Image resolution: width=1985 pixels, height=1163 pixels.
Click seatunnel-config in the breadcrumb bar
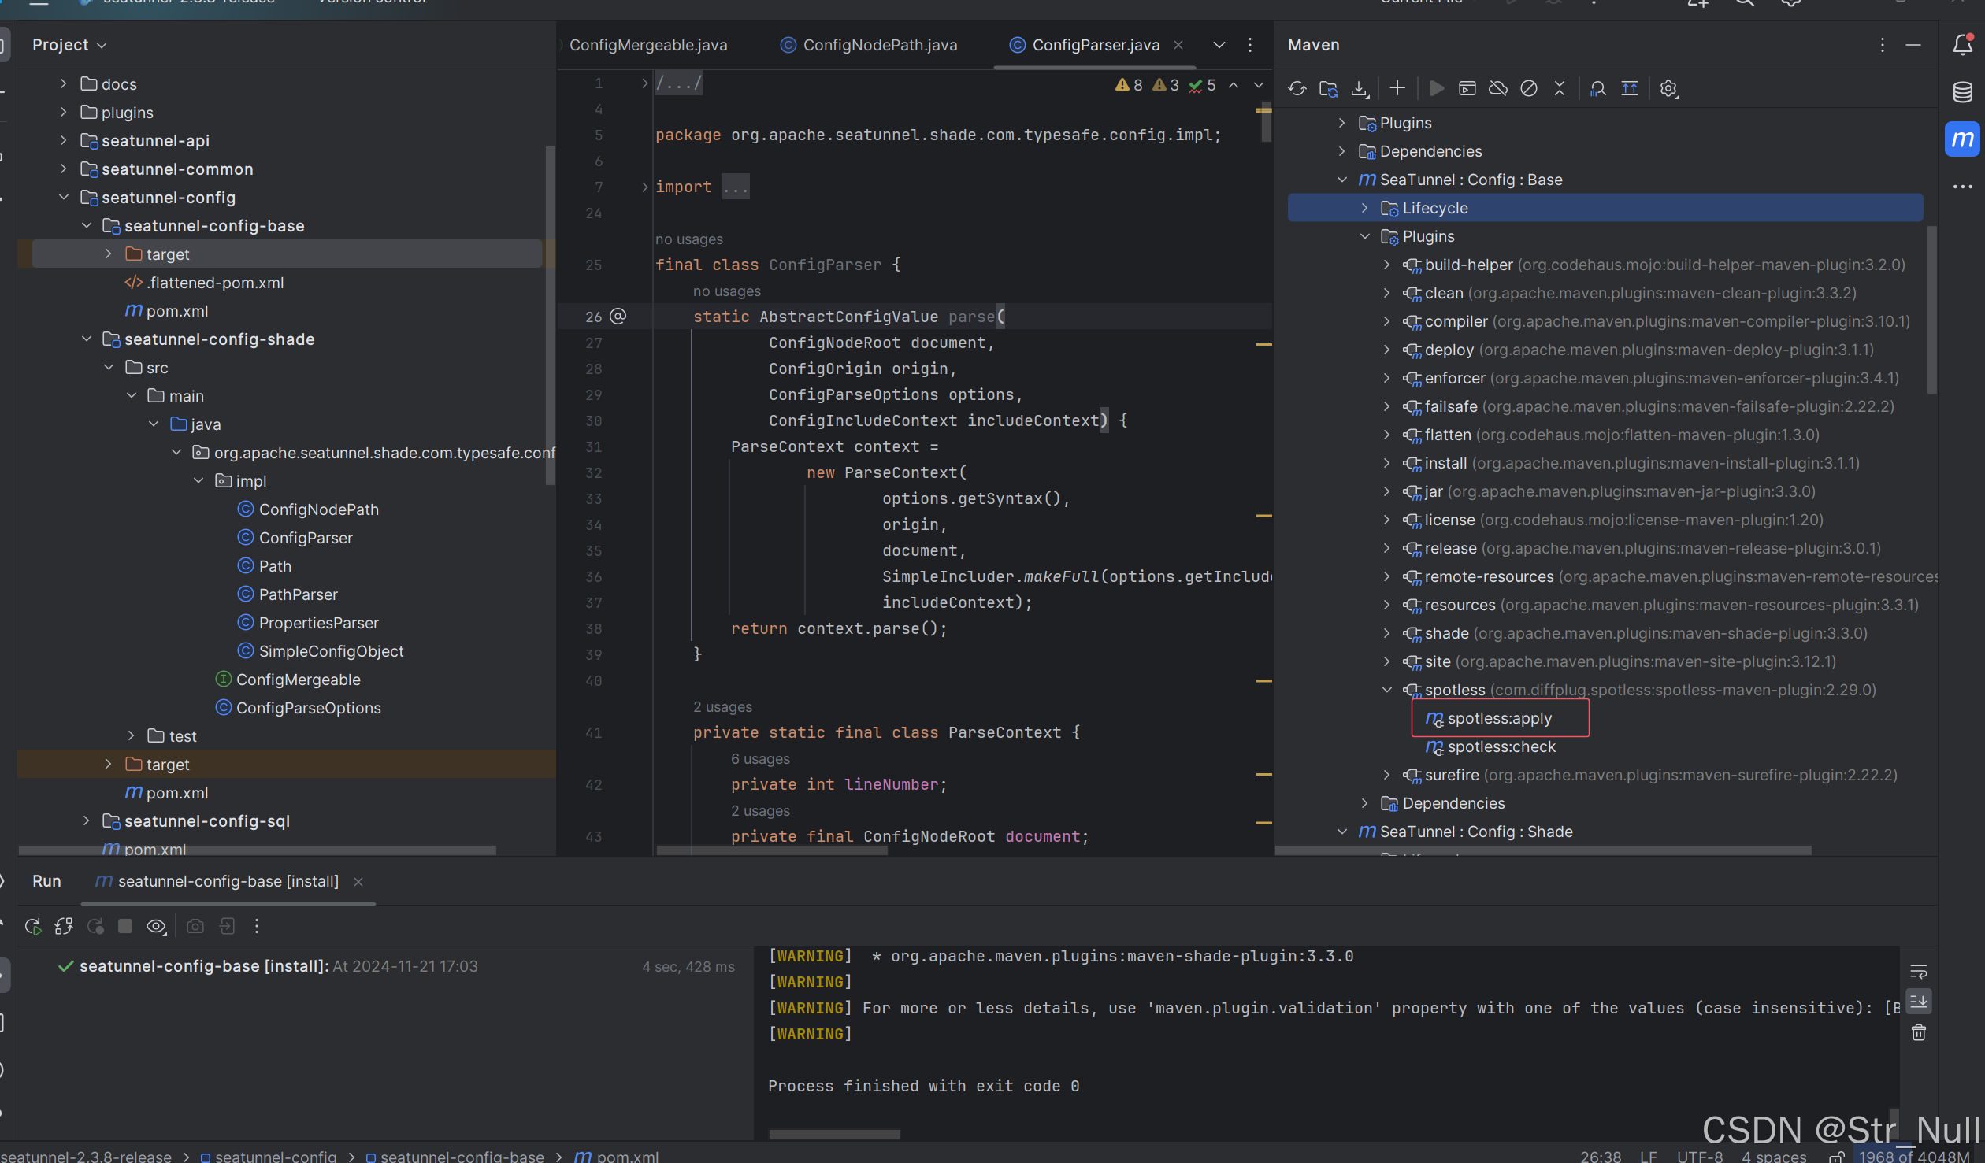click(x=275, y=1156)
